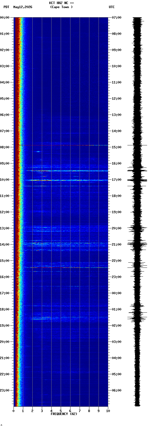Click the 16:00 UTC time label
The height and width of the screenshot is (428, 149).
coord(117,163)
